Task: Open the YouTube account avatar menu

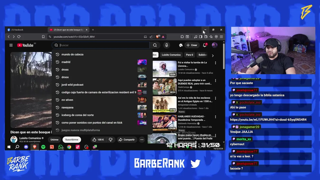Action: (x=214, y=45)
